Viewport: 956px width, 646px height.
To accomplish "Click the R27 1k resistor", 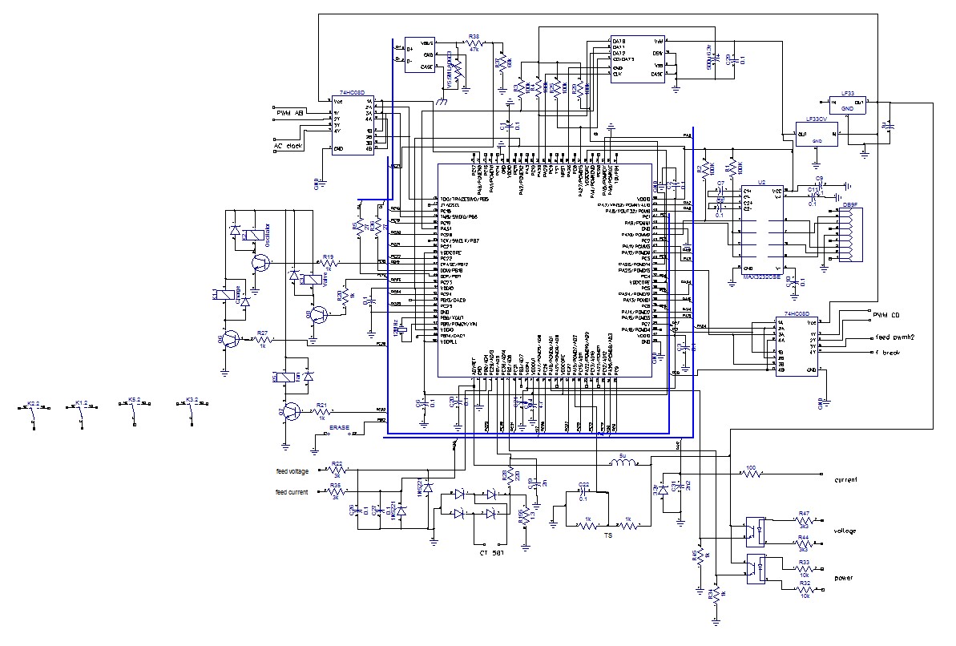I will coord(262,340).
